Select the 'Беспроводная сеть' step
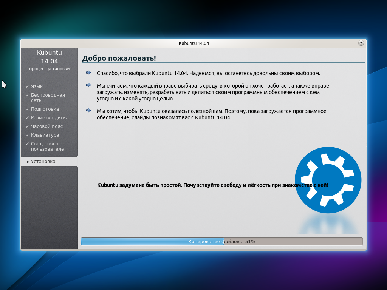Viewport: 387px width, 290px height. click(x=48, y=98)
